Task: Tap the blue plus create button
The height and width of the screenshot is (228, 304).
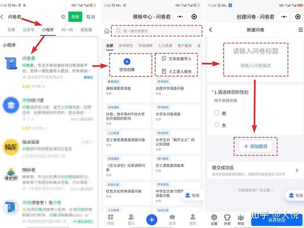Action: pos(152,220)
